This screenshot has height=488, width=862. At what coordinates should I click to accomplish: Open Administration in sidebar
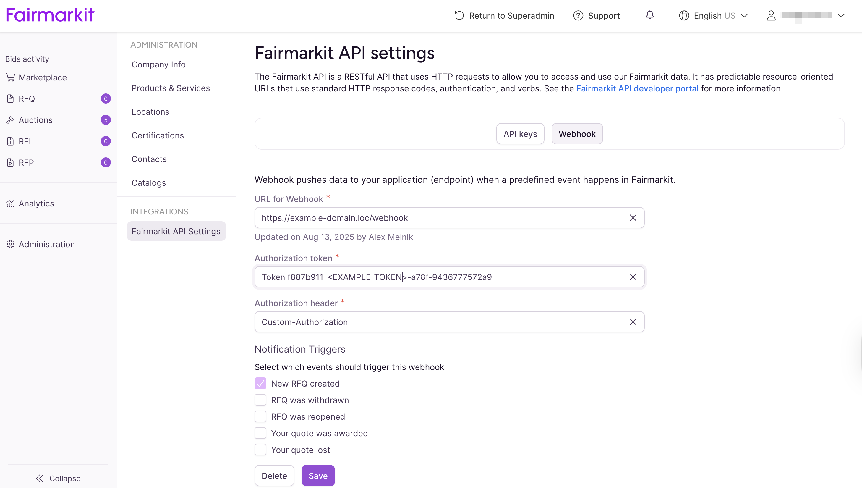coord(46,244)
